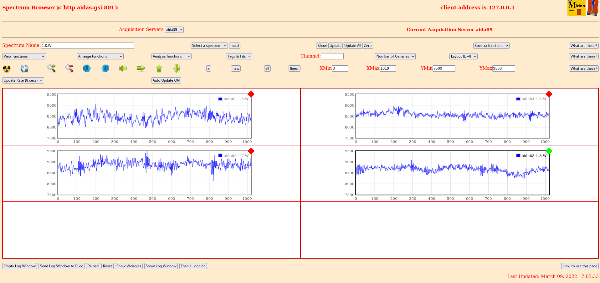Click the Show Log Window button

(x=161, y=266)
